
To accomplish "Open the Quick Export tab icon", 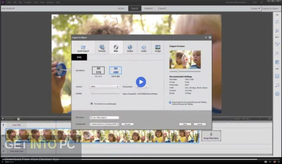I will pyautogui.click(x=83, y=47).
